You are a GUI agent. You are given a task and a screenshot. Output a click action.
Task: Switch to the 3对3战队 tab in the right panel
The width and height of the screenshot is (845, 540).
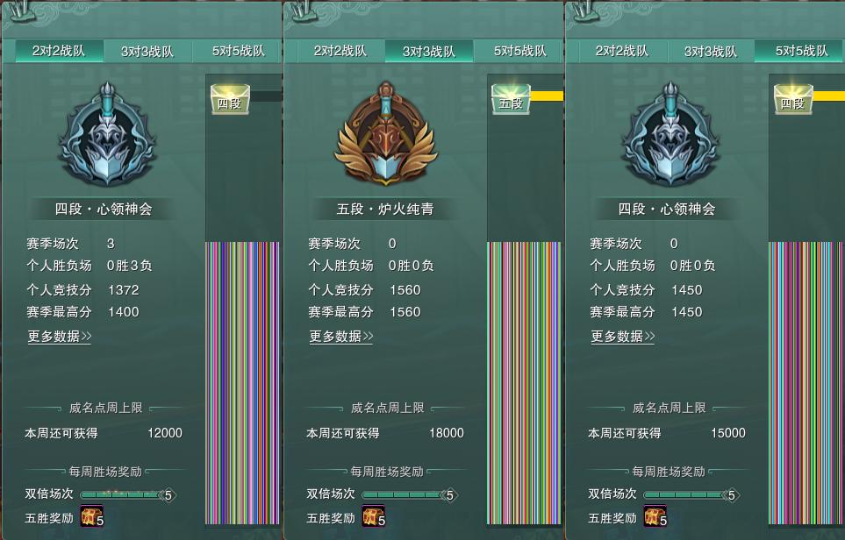coord(710,52)
